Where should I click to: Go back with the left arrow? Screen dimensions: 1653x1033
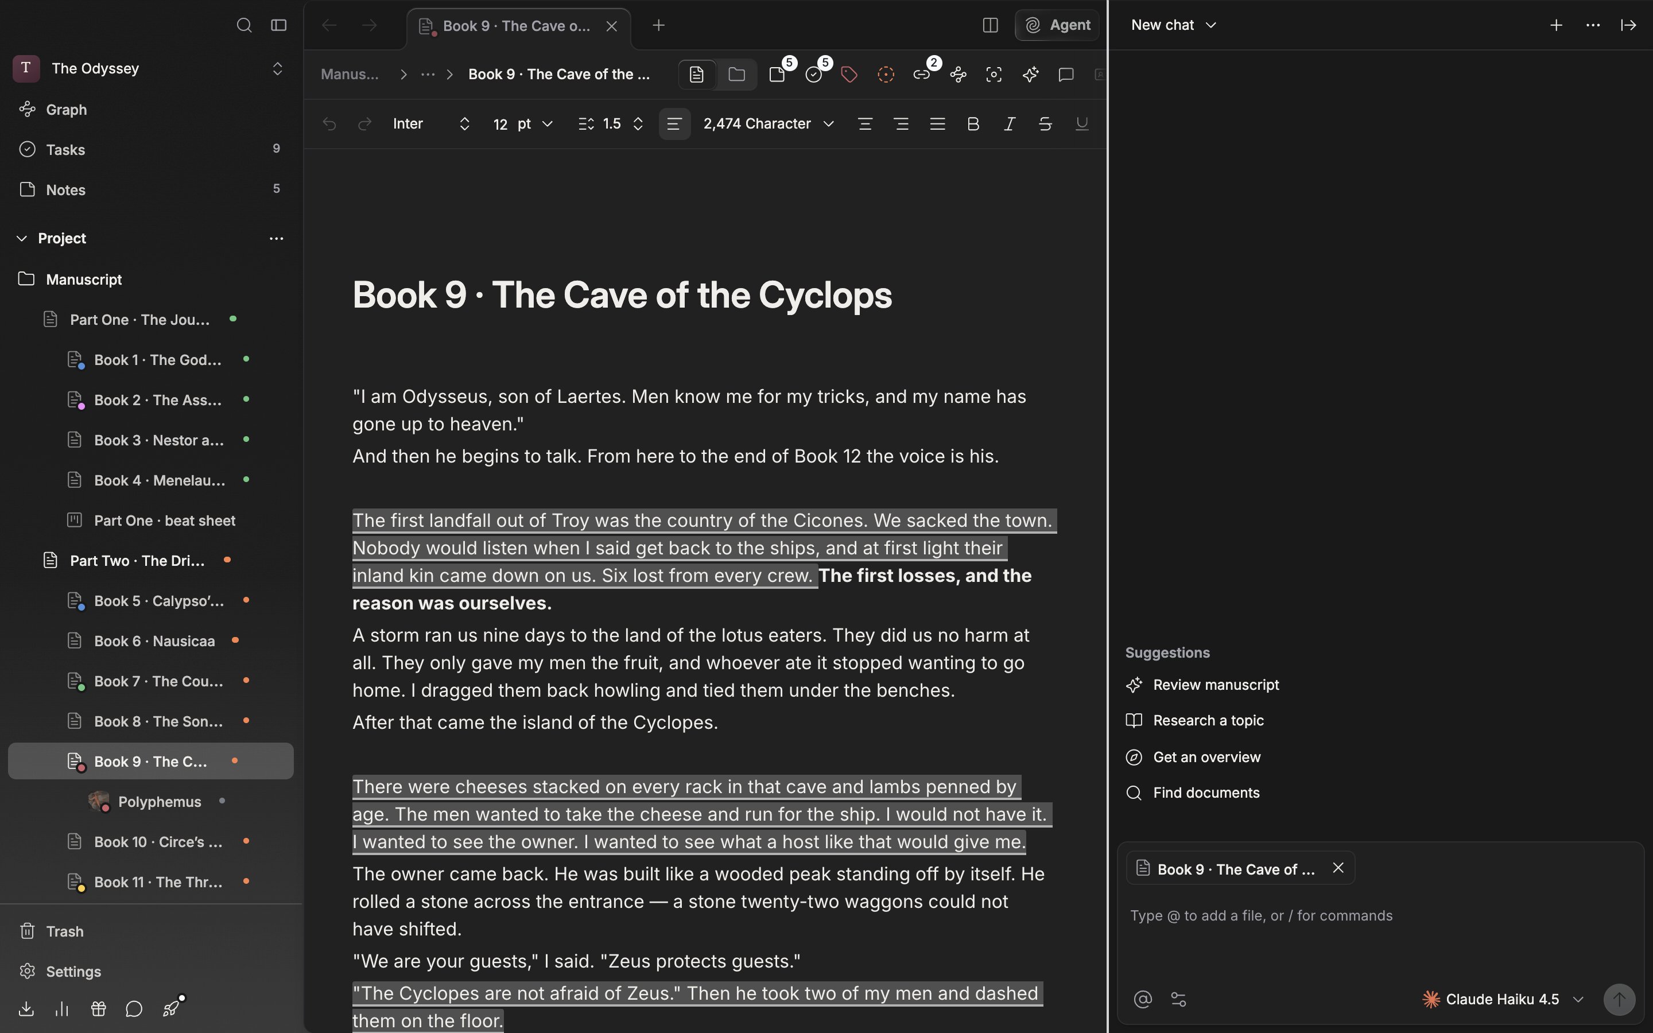(329, 25)
